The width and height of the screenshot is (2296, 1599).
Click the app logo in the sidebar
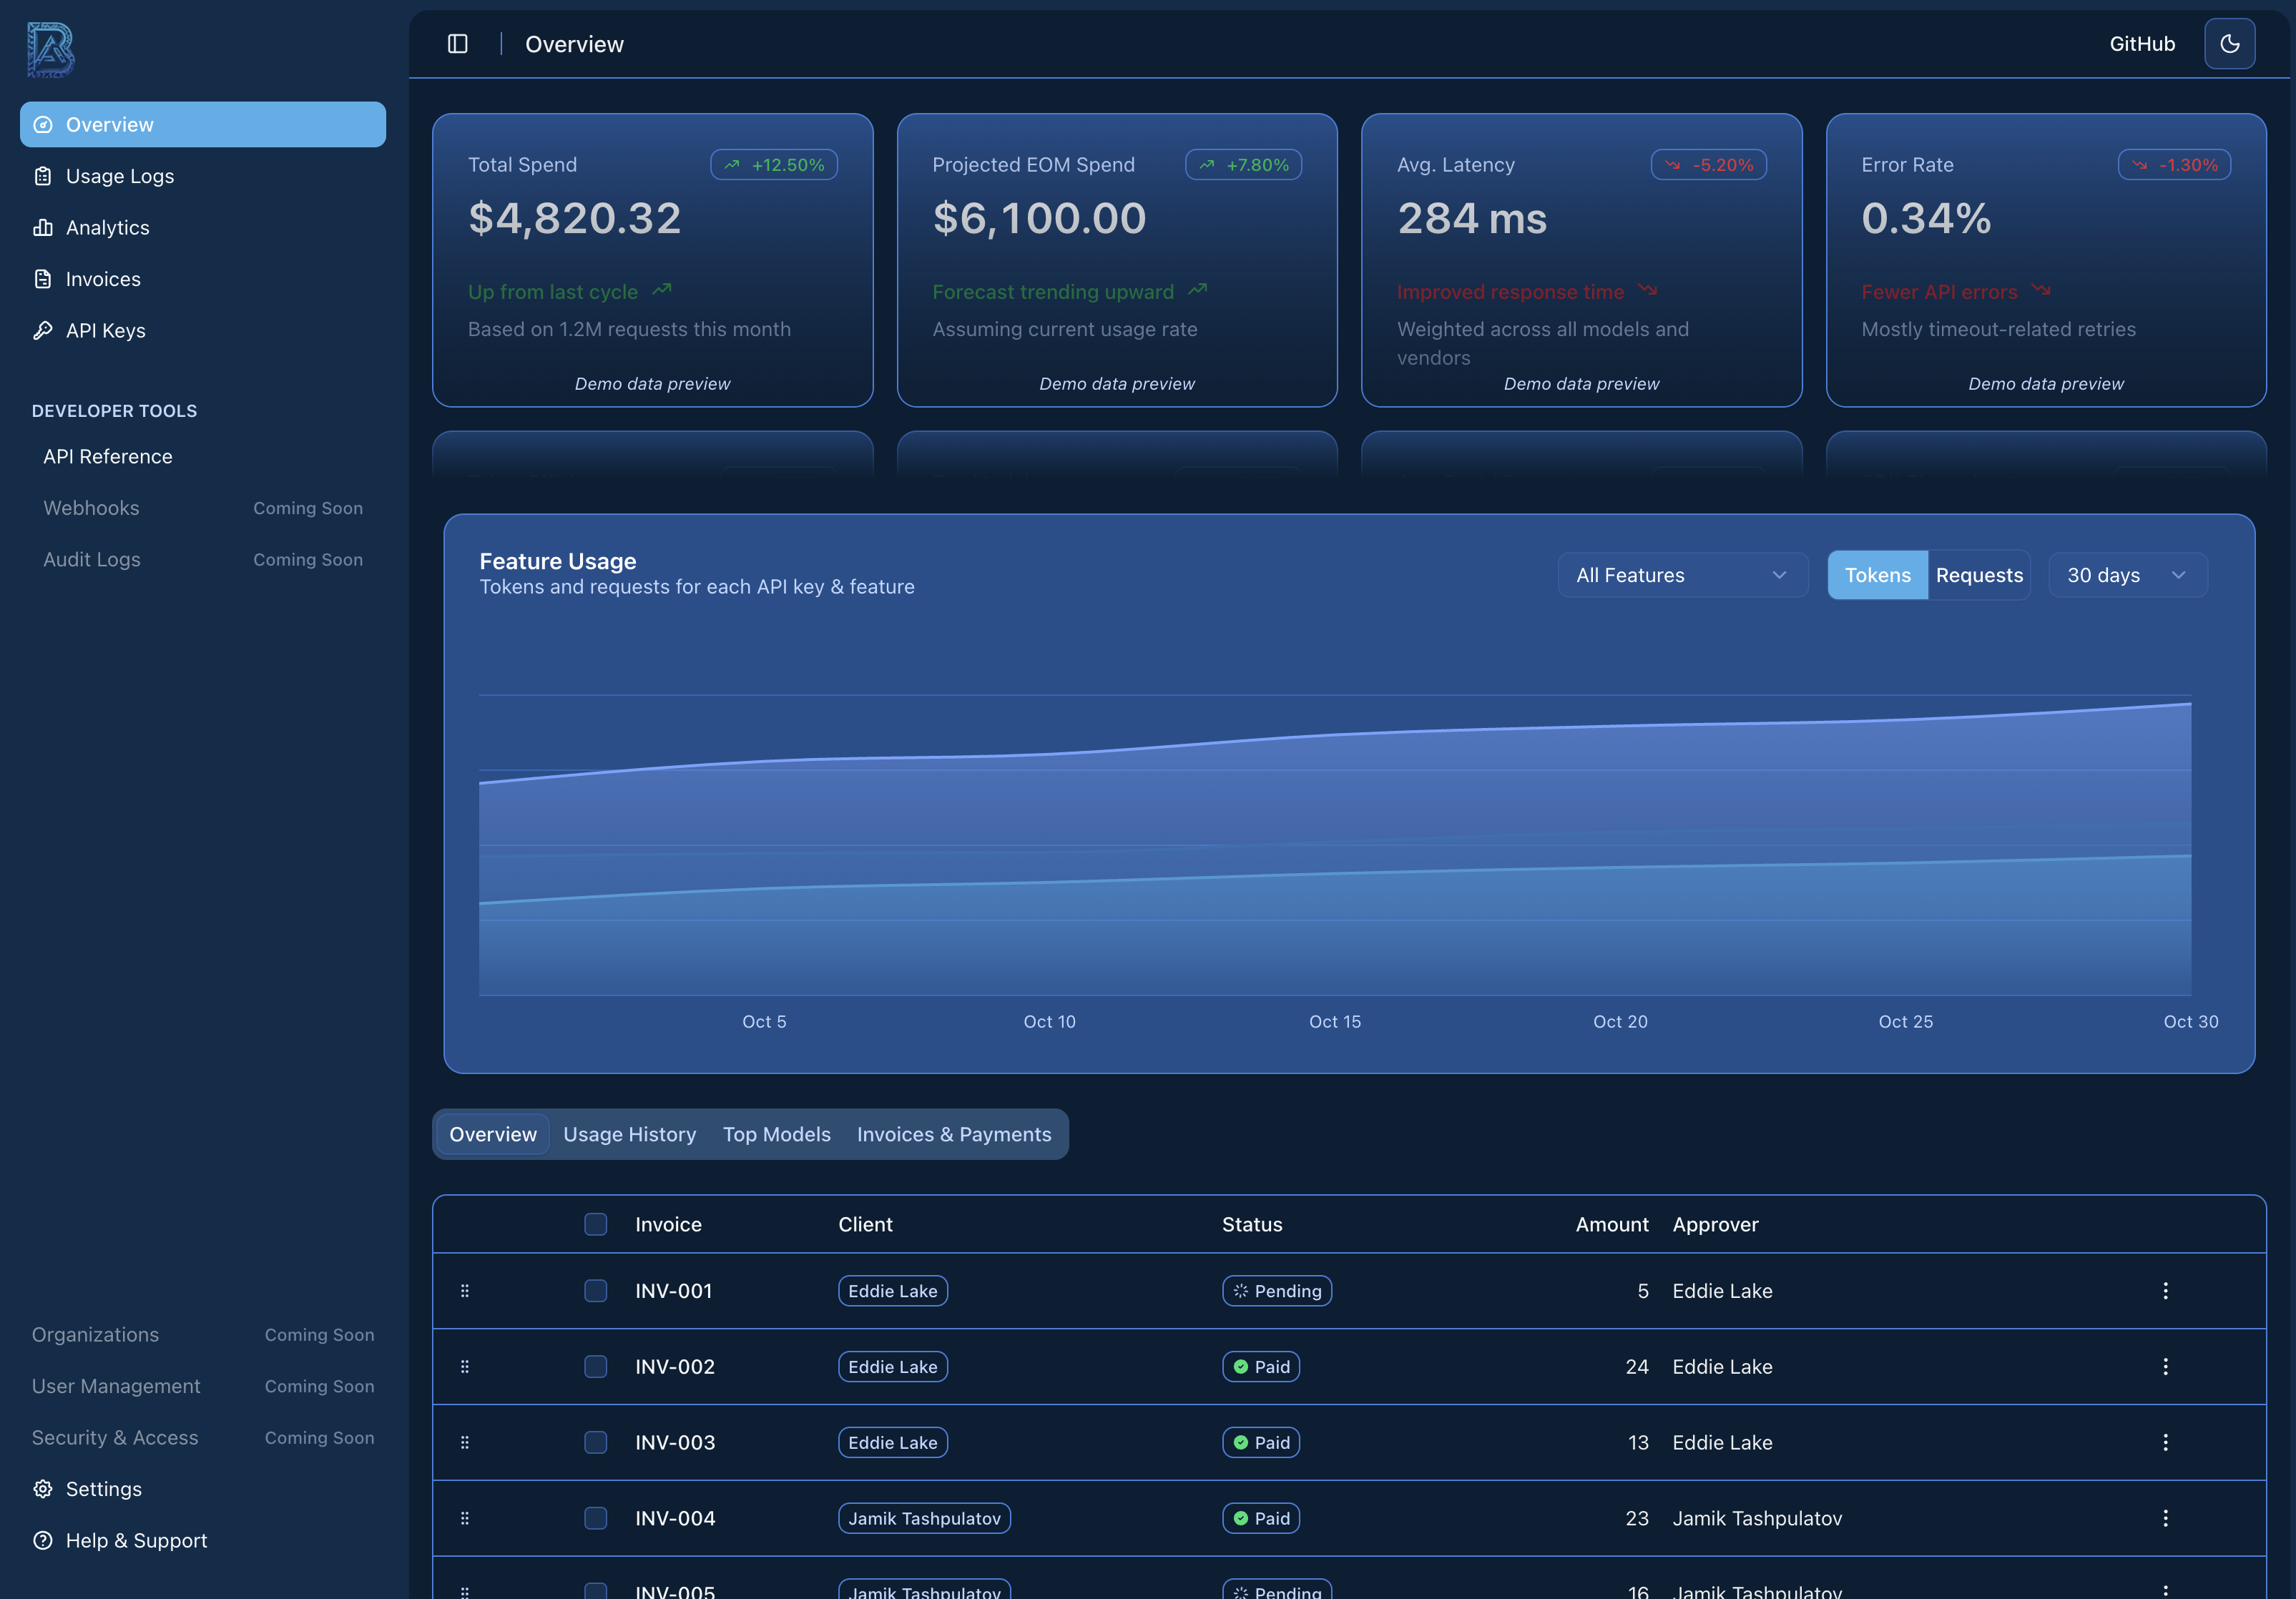(50, 49)
